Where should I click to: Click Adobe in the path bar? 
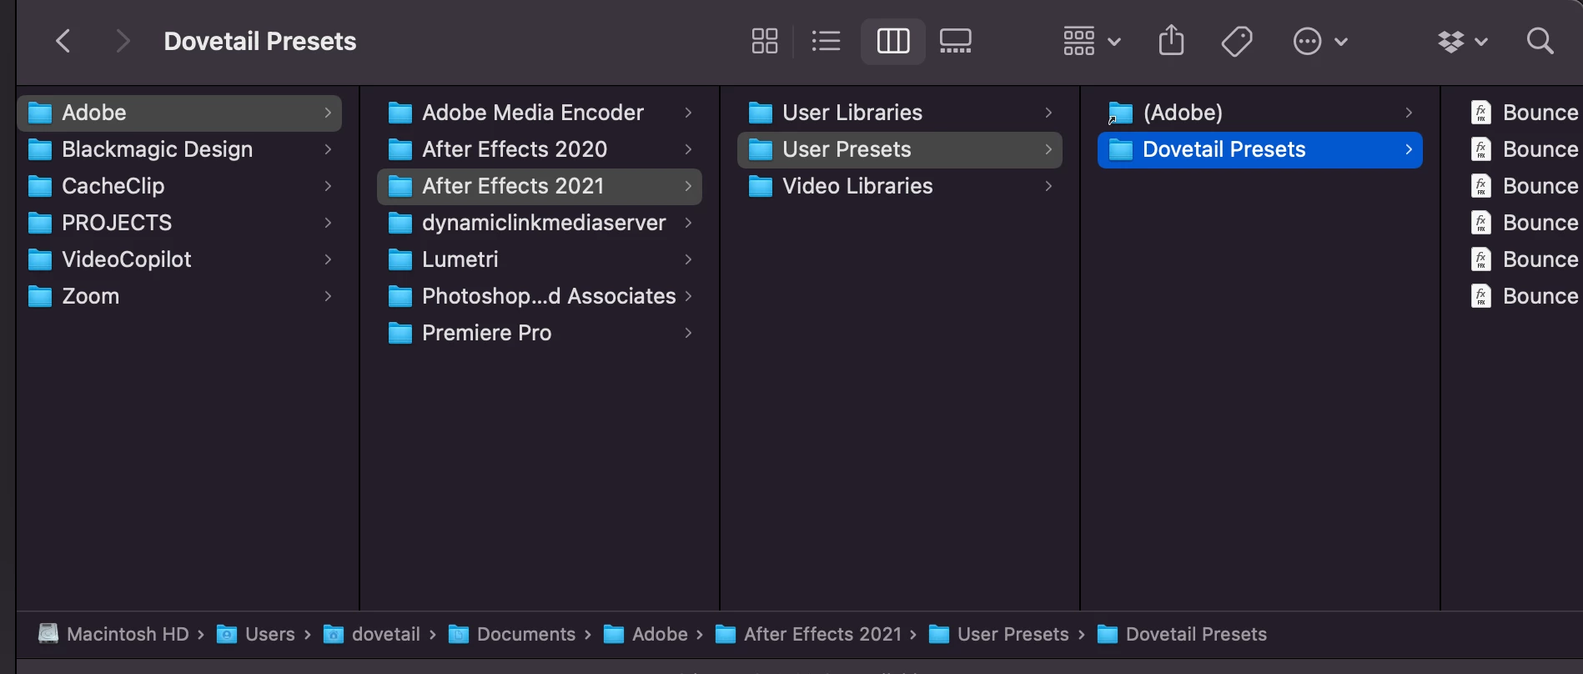(645, 634)
